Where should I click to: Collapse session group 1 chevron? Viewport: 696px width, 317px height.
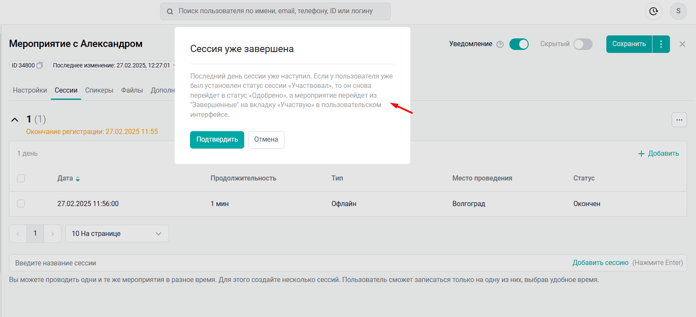pyautogui.click(x=15, y=120)
